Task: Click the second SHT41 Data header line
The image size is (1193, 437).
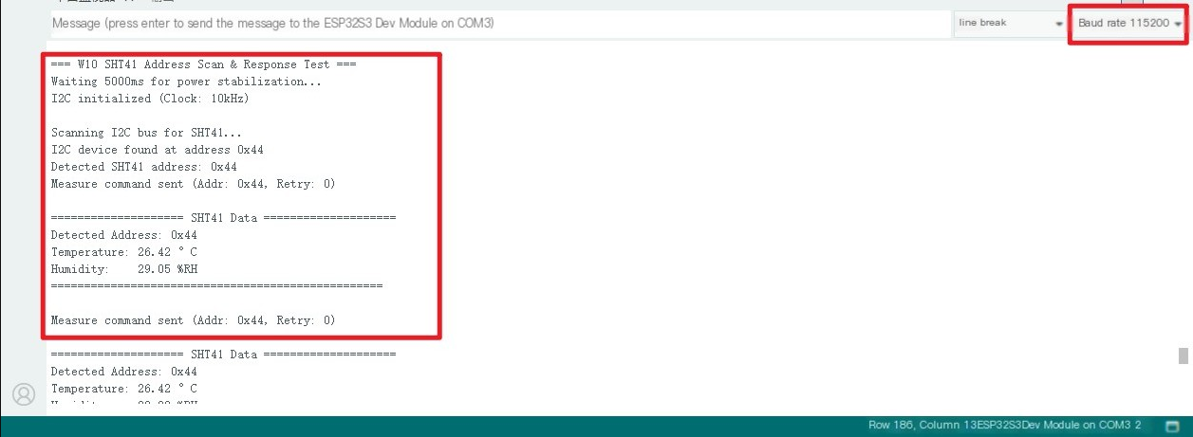Action: pyautogui.click(x=223, y=354)
